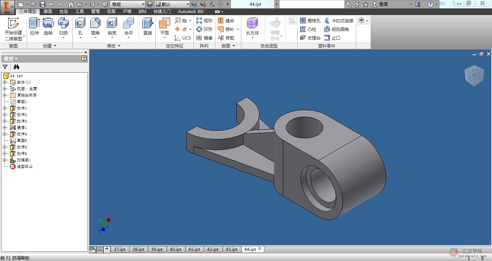Viewport: 492px width, 261px height.
Task: Click the search input field in title bar
Action: pos(312,4)
